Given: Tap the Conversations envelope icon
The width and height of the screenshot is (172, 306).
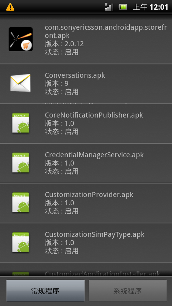Looking at the screenshot, I should click(20, 83).
